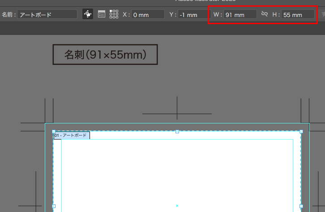
Task: Toggle the constrain proportions link icon
Action: coord(265,14)
